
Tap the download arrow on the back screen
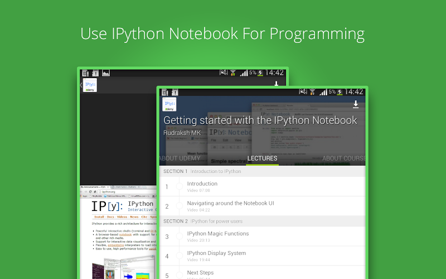tap(276, 84)
